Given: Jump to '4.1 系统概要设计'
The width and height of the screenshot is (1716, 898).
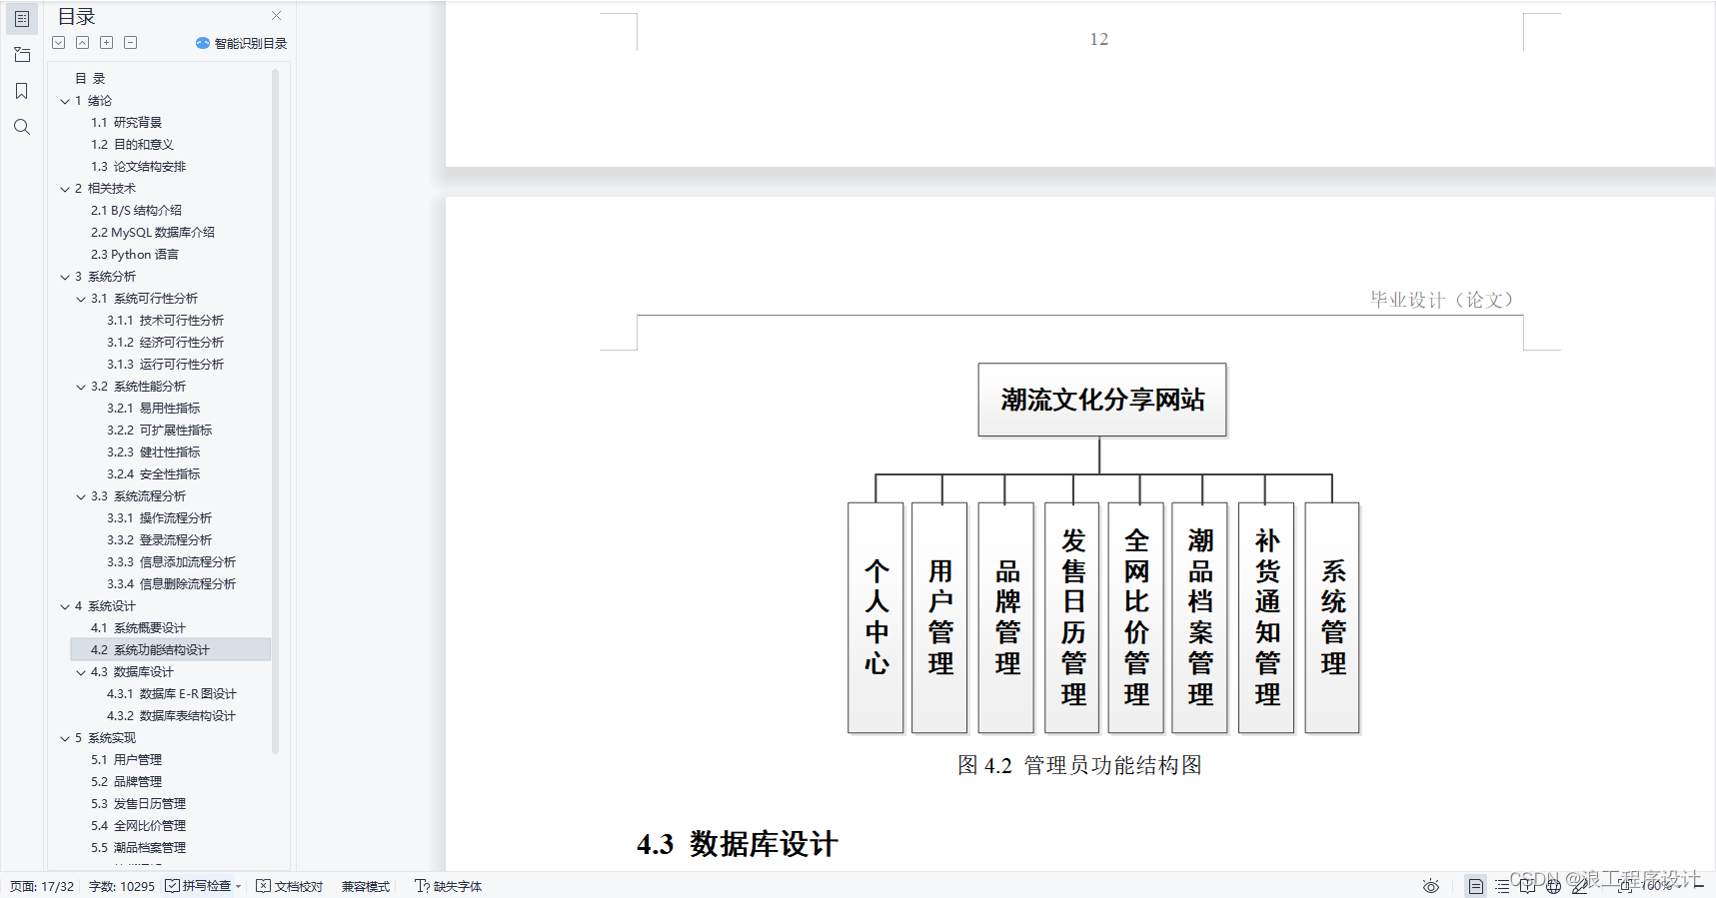Looking at the screenshot, I should click(138, 627).
